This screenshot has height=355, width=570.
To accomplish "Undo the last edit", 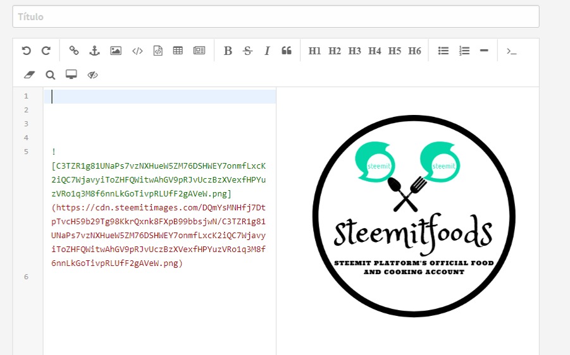I will (x=26, y=51).
